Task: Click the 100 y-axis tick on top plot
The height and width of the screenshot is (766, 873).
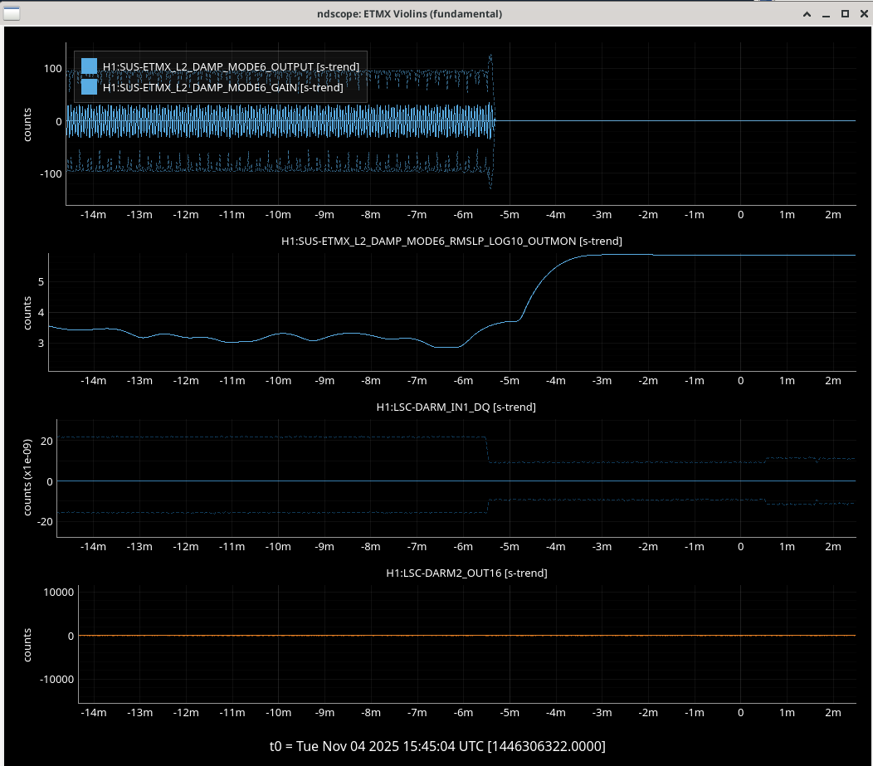Action: (53, 69)
